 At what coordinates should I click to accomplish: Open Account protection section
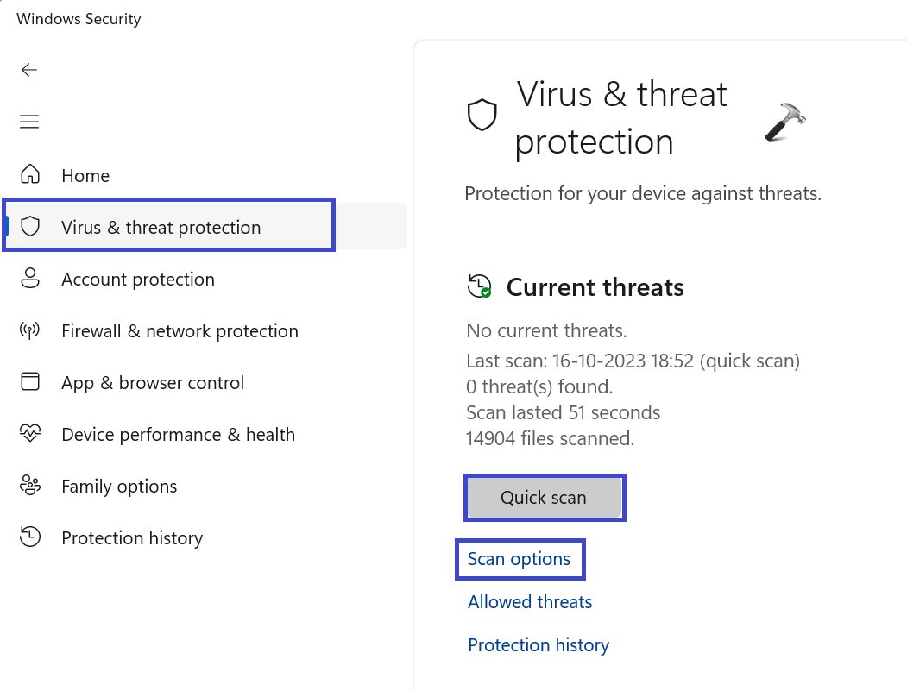point(138,280)
